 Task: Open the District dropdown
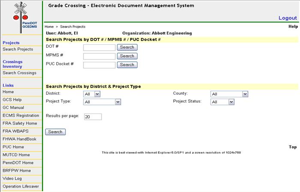pos(92,94)
